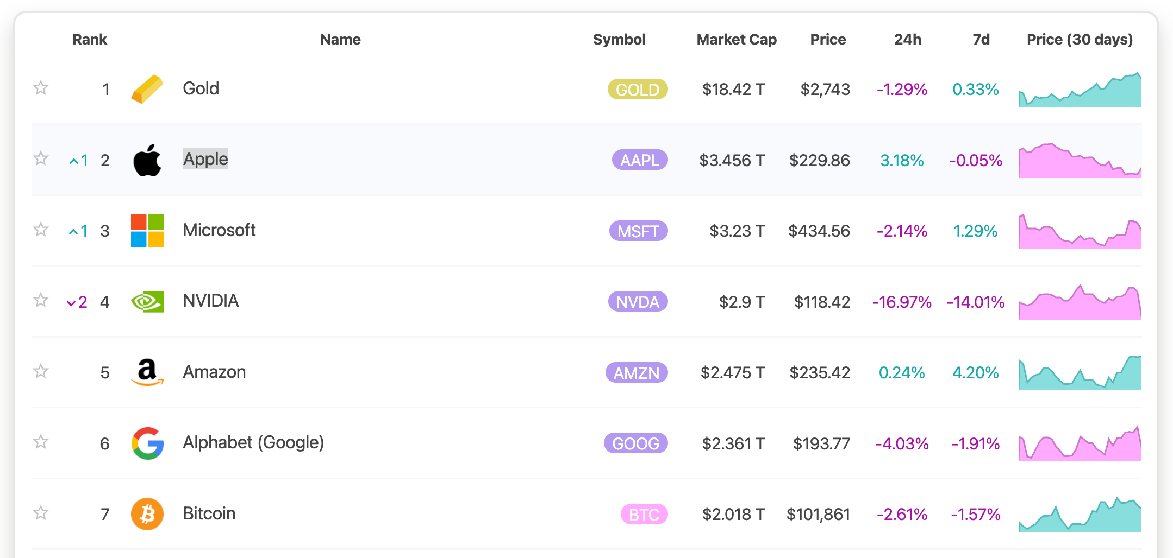
Task: View Amazon's 30-day price chart
Action: pos(1080,372)
